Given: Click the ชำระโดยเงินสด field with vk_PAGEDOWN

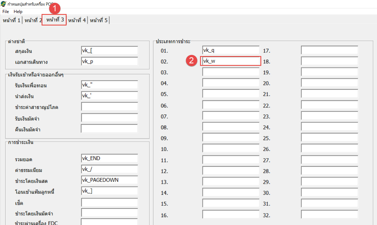Looking at the screenshot, I should point(109,180).
